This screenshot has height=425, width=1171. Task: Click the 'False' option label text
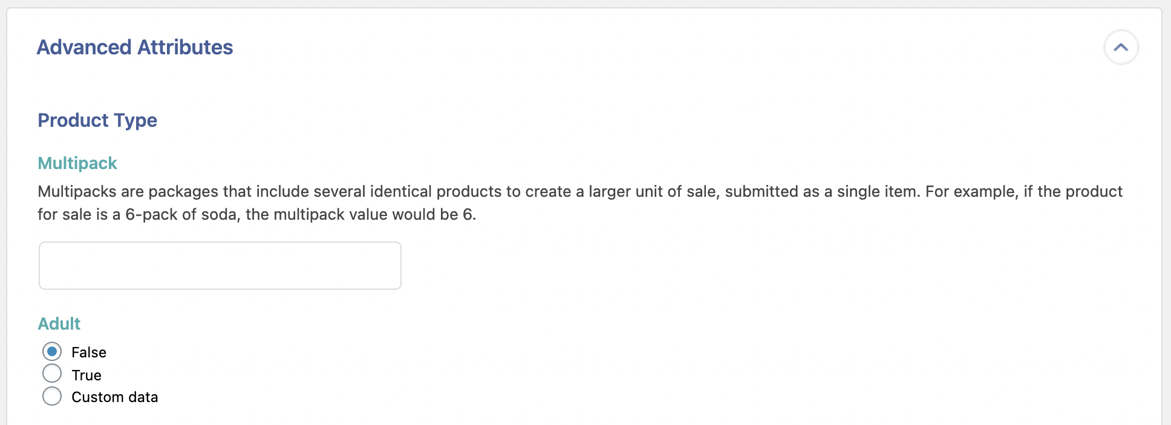(x=89, y=353)
